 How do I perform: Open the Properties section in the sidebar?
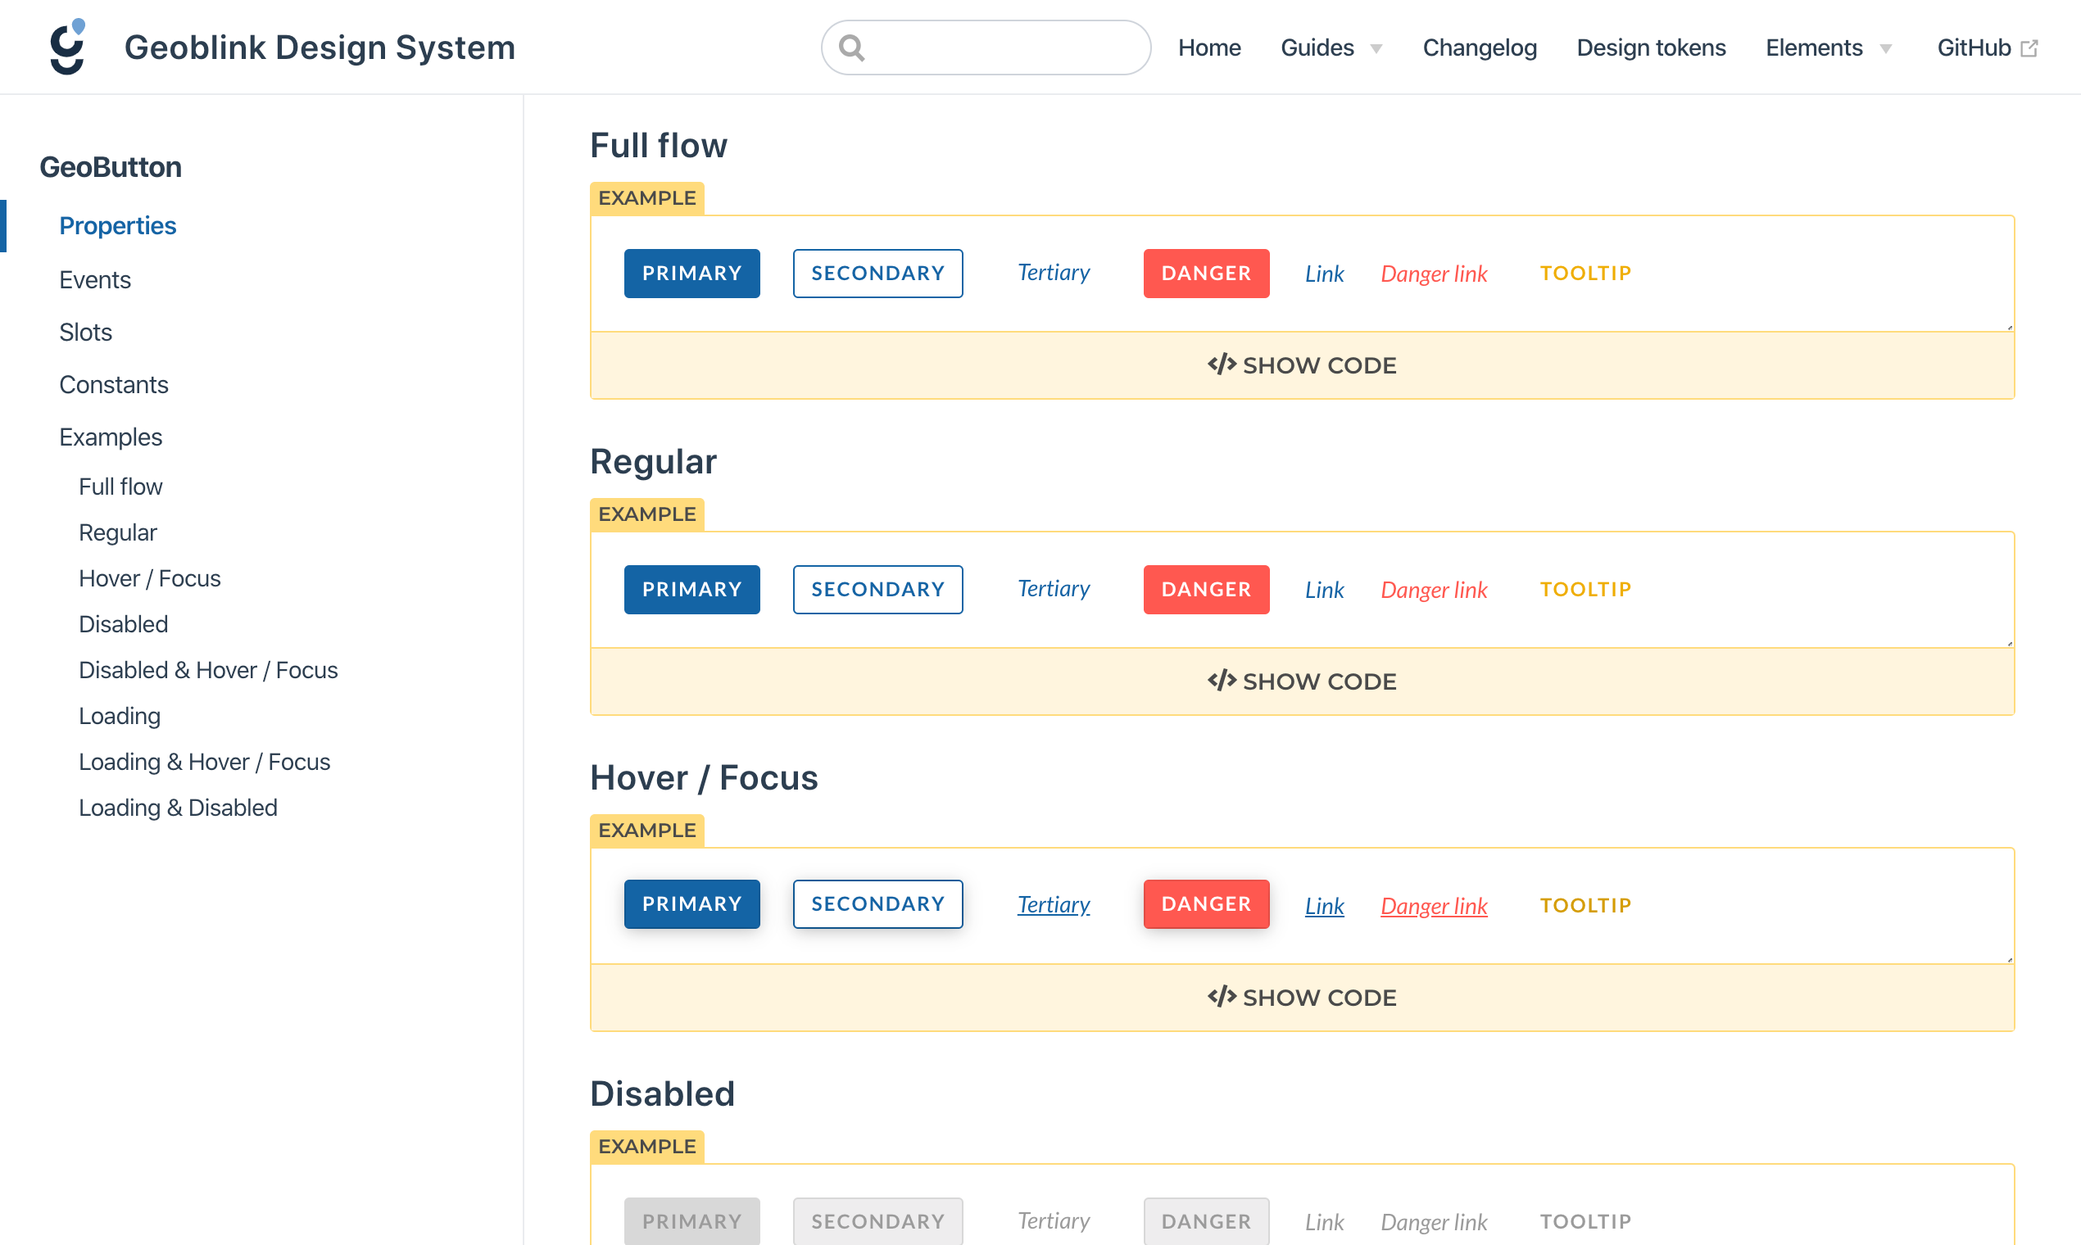pos(117,225)
